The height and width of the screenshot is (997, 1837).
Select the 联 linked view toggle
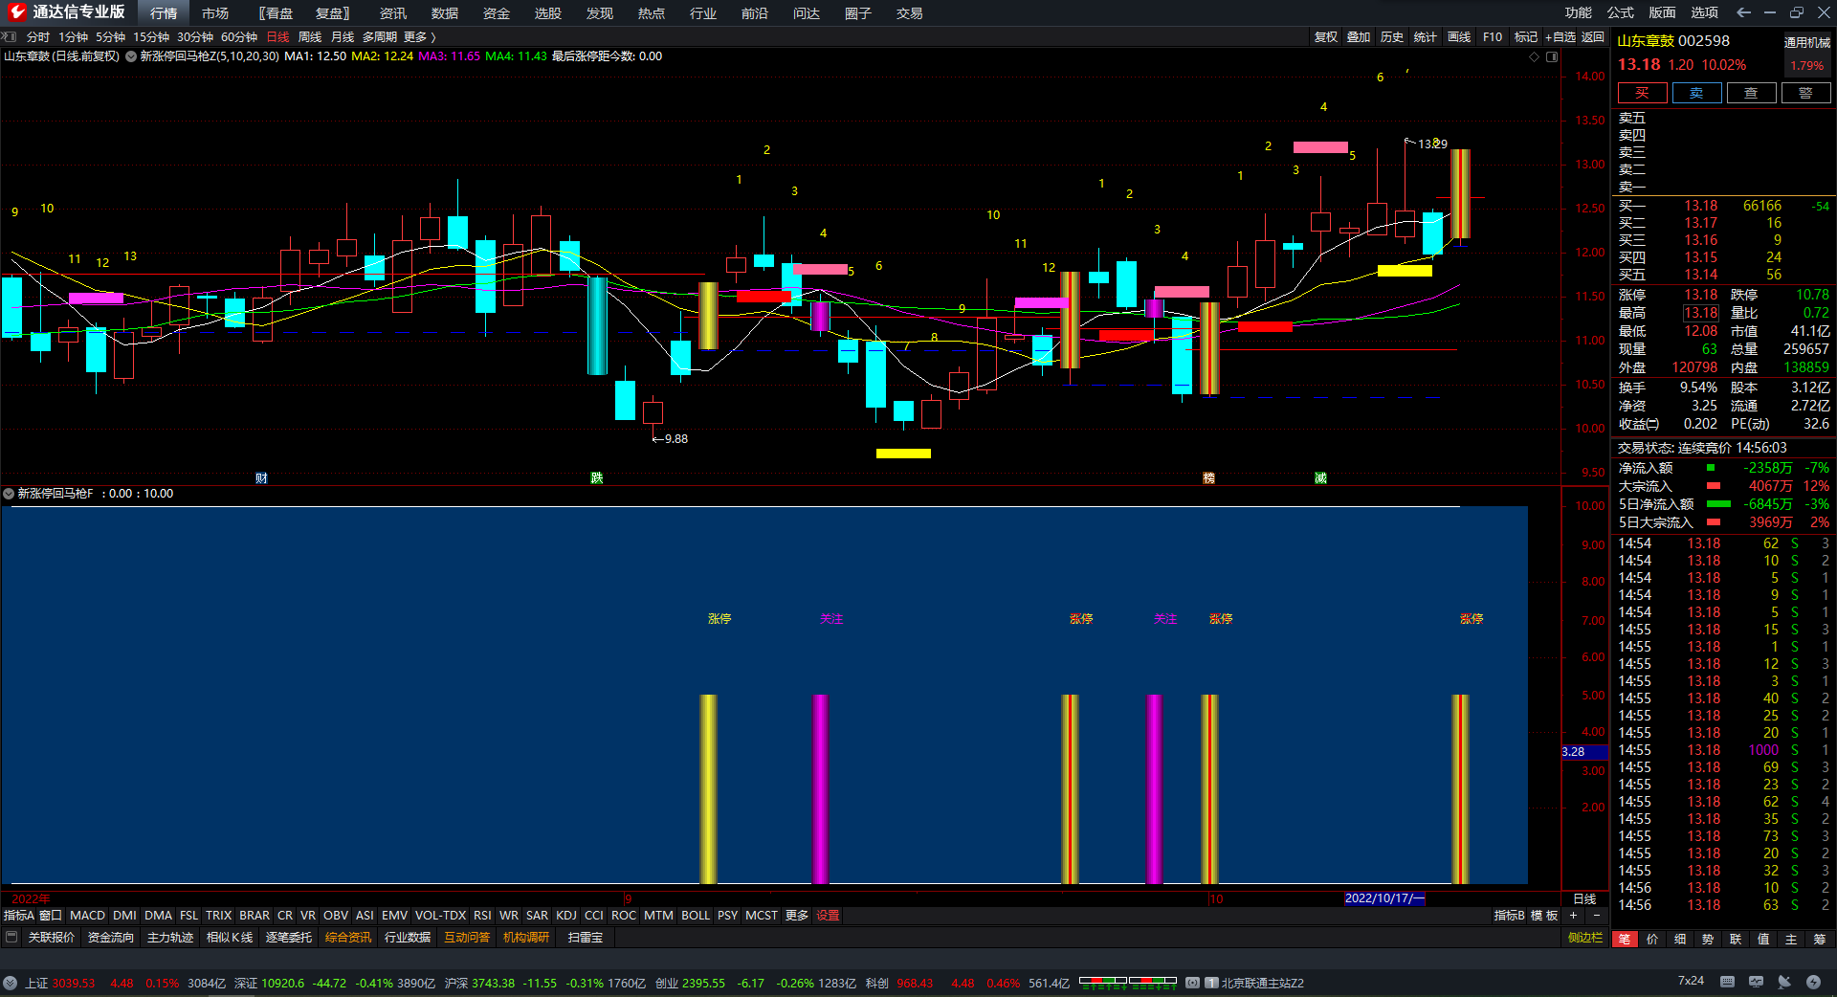tap(1736, 939)
